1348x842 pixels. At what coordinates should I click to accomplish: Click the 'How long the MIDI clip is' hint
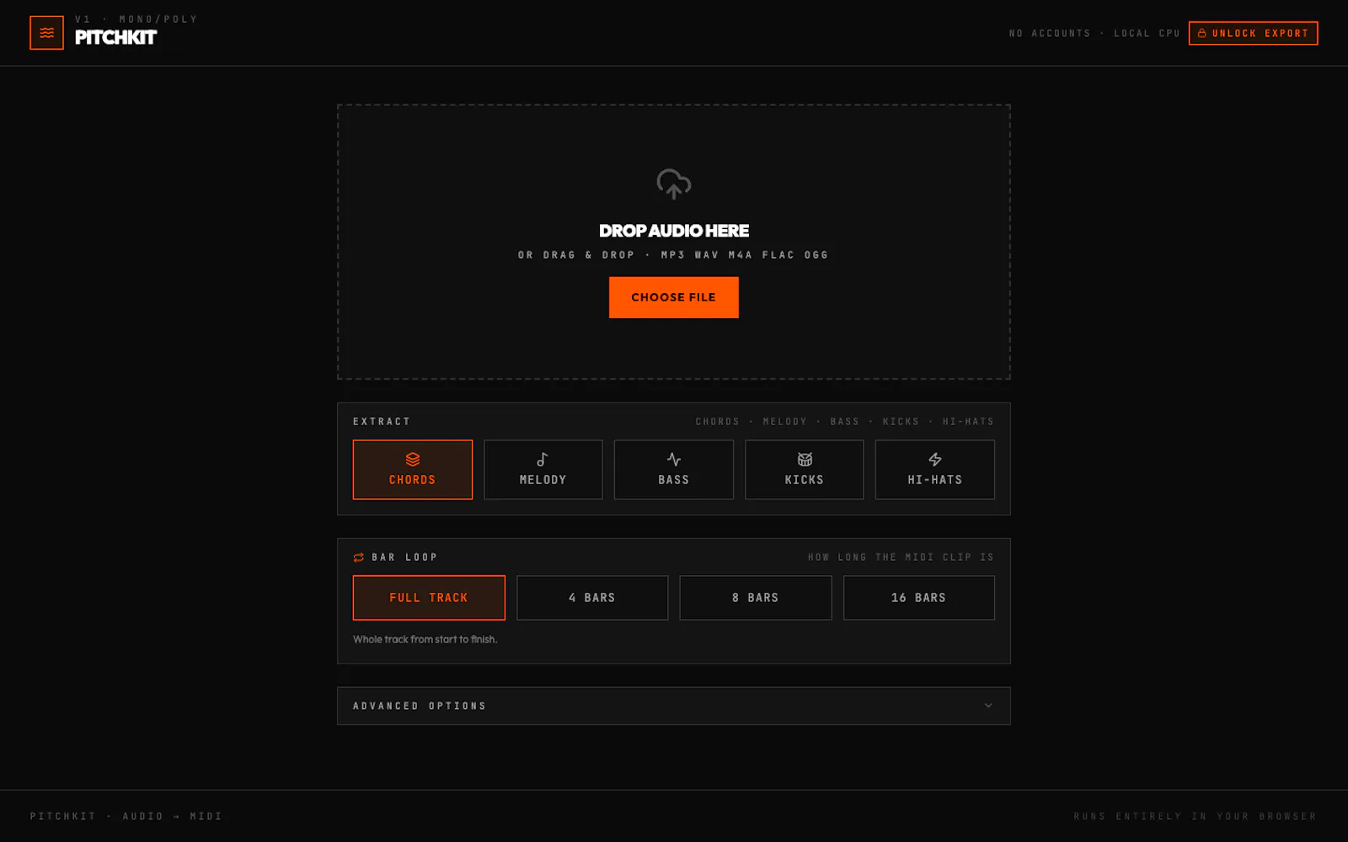coord(901,557)
